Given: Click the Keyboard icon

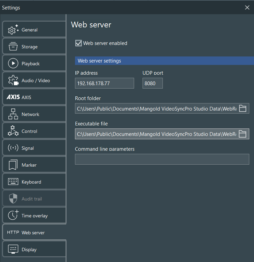Looking at the screenshot, I should click(13, 182).
